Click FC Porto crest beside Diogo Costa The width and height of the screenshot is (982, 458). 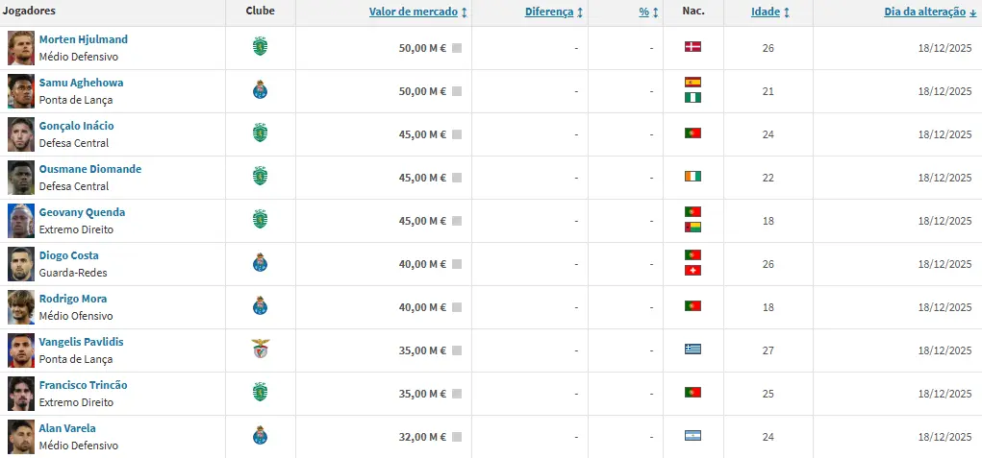[260, 262]
